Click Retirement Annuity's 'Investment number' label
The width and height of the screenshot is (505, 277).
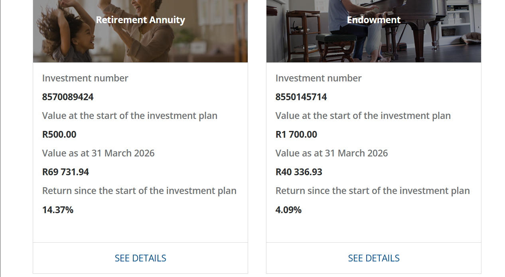click(85, 78)
